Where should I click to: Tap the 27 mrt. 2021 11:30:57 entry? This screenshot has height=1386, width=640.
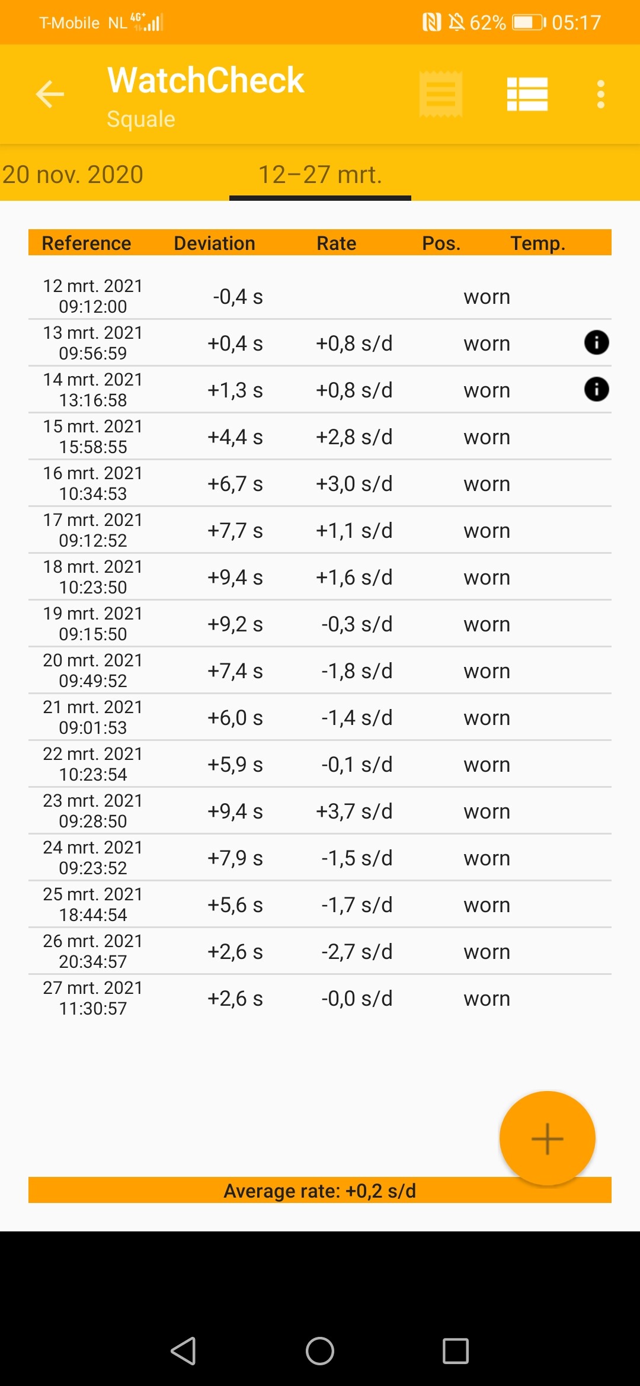pos(320,998)
